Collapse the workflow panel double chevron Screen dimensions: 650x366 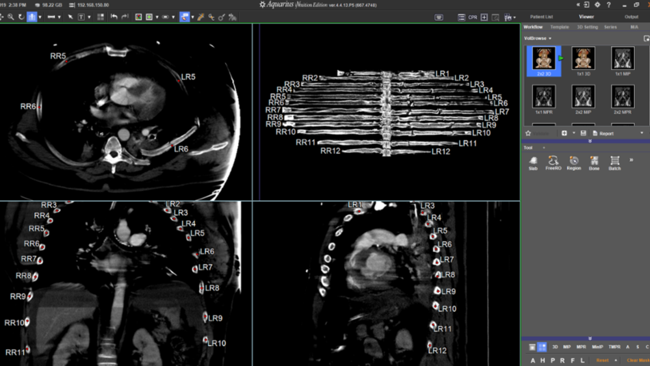point(590,141)
